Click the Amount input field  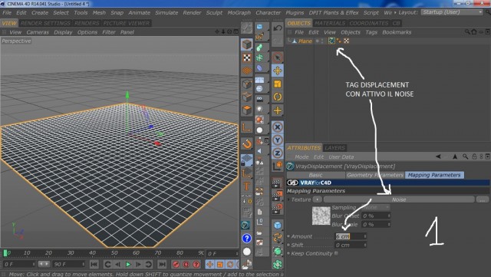click(351, 236)
